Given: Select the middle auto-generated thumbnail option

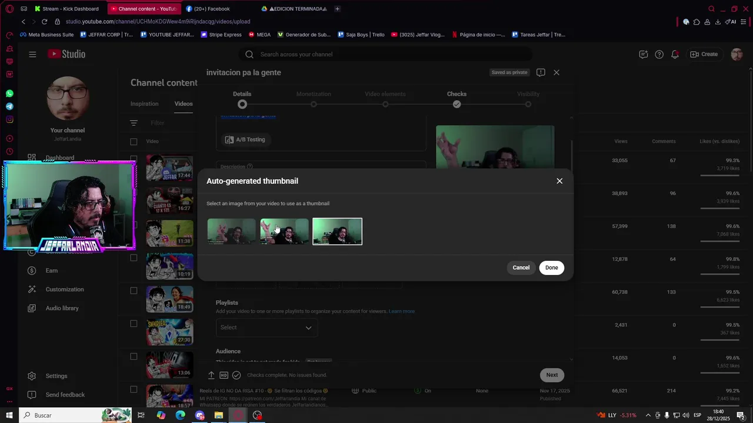Looking at the screenshot, I should click(x=285, y=231).
